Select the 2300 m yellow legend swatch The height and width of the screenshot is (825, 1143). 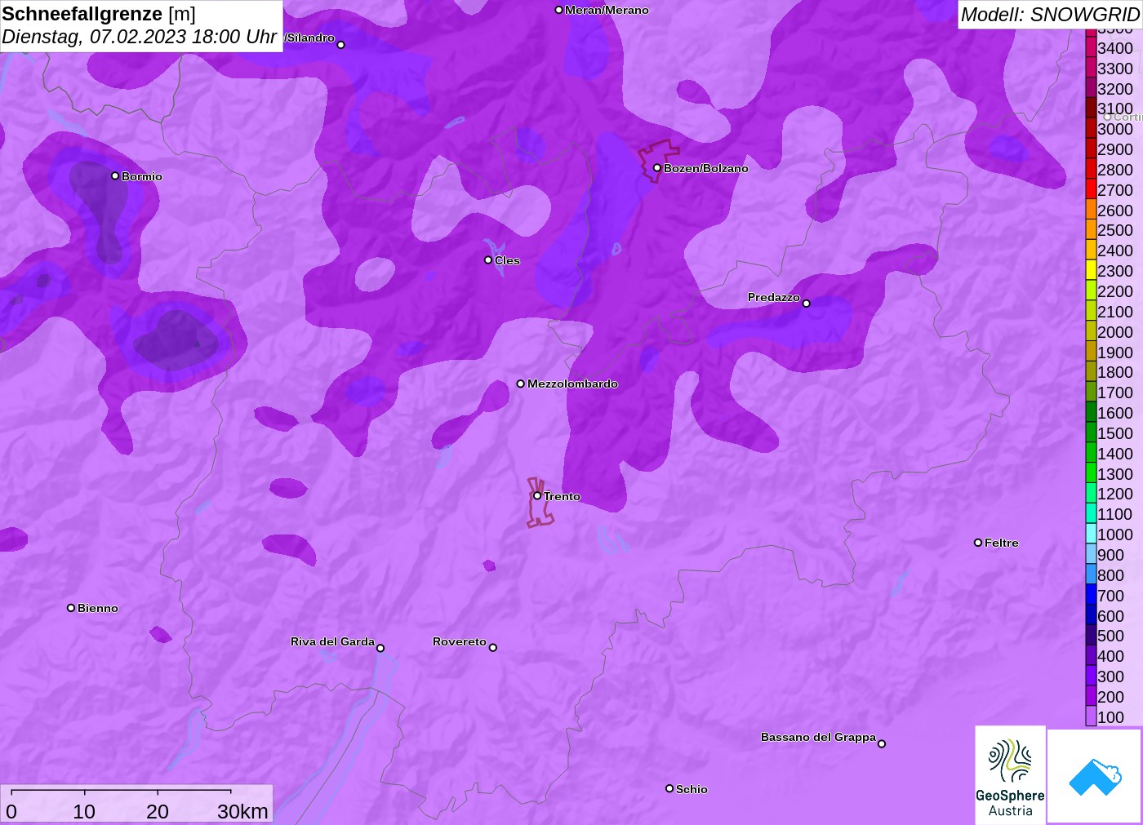click(1091, 271)
